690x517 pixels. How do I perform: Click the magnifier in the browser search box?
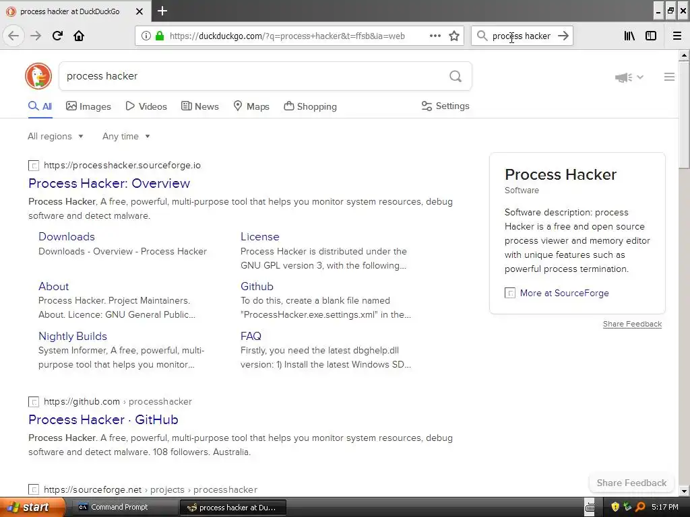482,36
